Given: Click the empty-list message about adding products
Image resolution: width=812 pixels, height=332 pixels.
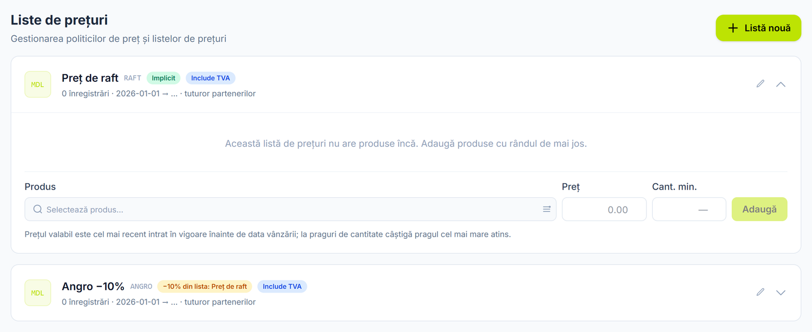Looking at the screenshot, I should coord(406,144).
